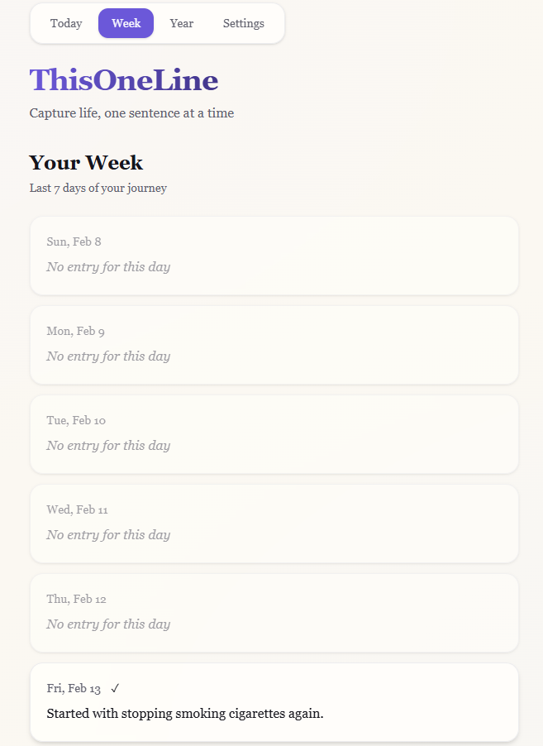Switch to the Today tab
Screen dimensions: 543x746
[66, 23]
